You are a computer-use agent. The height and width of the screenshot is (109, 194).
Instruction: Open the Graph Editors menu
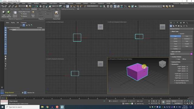pyautogui.click(x=53, y=3)
